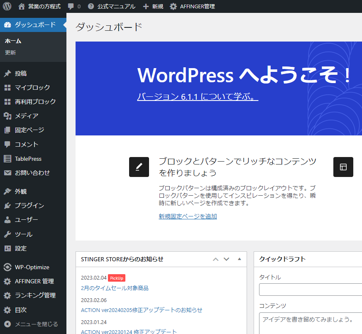
Task: Click the question mark icon for 公式マニュアル
Action: [x=91, y=7]
